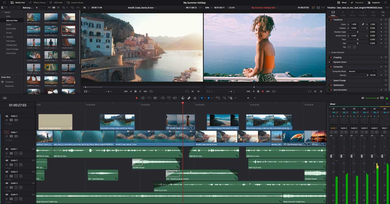Select the Balcony View bin
Viewport: 390px width, 204px height.
click(x=12, y=20)
